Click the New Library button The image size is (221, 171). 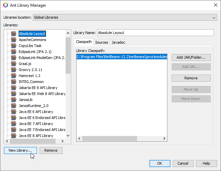tap(20, 150)
